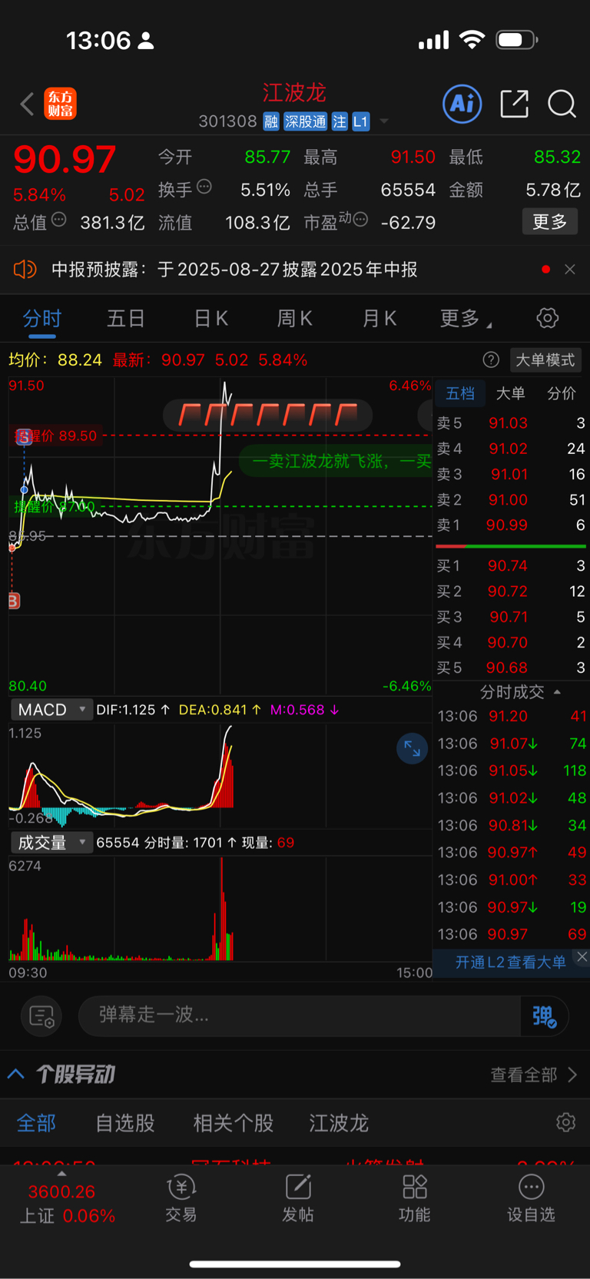Tap the 深股通 tag
Image resolution: width=590 pixels, height=1279 pixels.
(x=305, y=121)
